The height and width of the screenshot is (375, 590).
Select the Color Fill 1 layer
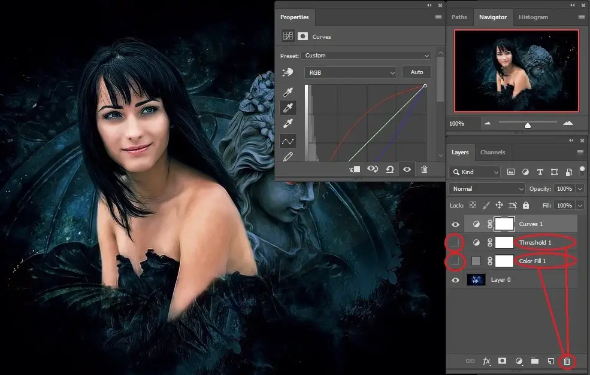tap(532, 261)
